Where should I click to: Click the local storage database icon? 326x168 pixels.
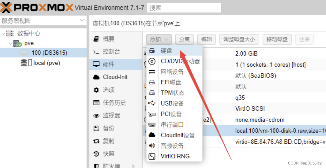coord(24,63)
